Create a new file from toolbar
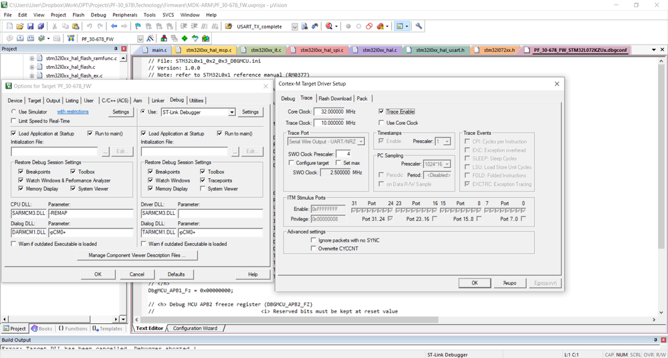This screenshot has height=358, width=668. (9, 27)
